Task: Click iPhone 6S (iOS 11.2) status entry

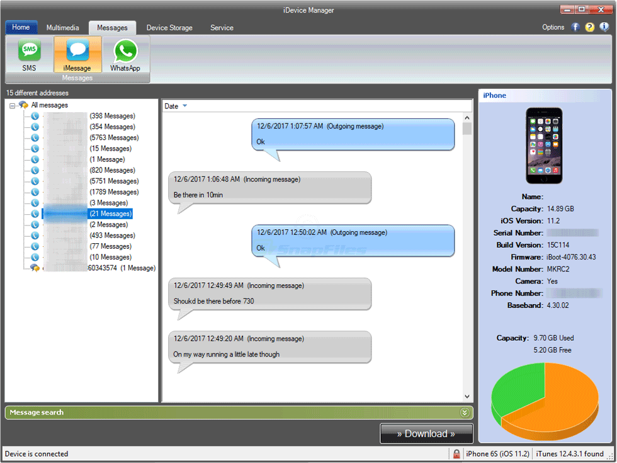Action: (x=497, y=454)
